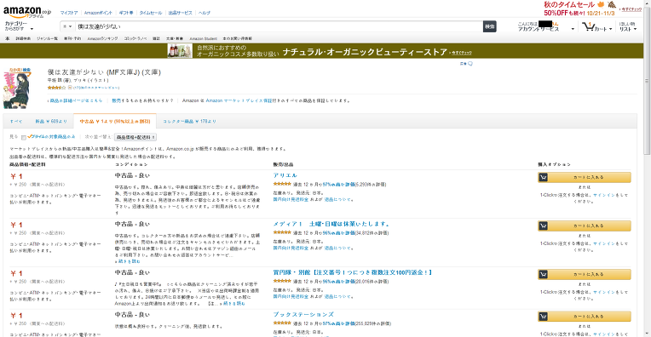The width and height of the screenshot is (651, 337).
Task: Click ブックステーションズ seller rating stars
Action: pos(282,323)
